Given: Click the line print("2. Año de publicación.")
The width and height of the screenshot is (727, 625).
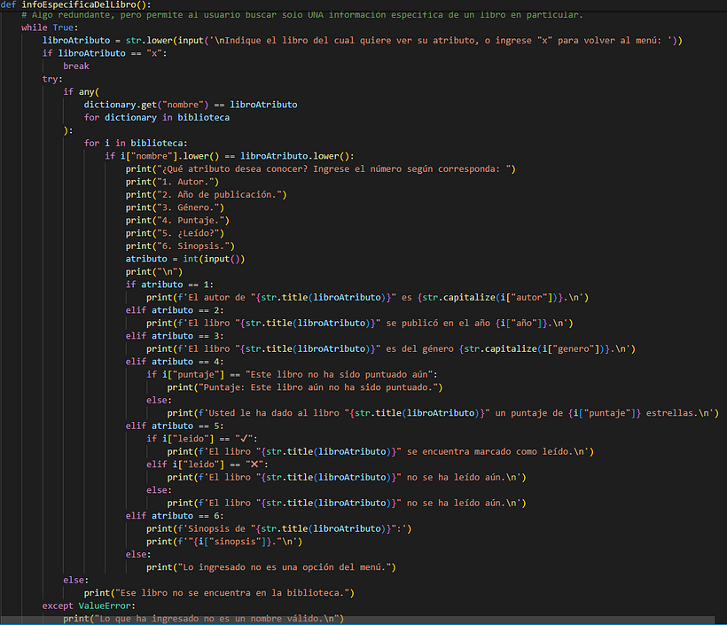Looking at the screenshot, I should click(207, 195).
